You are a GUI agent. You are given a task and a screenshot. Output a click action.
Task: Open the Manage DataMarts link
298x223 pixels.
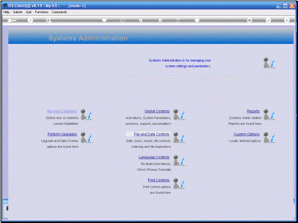(x=62, y=111)
